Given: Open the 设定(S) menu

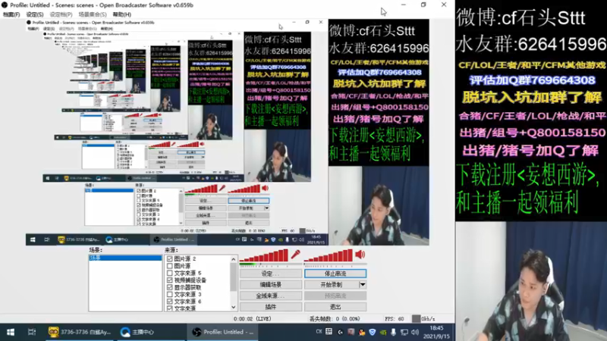Looking at the screenshot, I should [34, 14].
